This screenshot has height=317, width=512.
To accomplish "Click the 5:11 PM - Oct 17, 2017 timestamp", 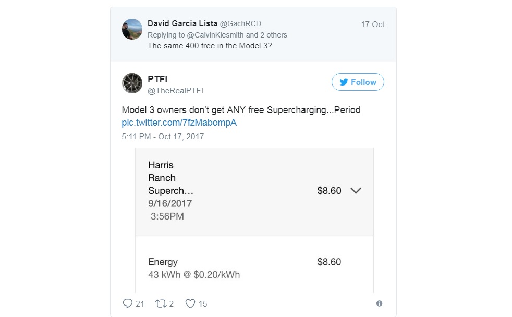I will [x=163, y=137].
